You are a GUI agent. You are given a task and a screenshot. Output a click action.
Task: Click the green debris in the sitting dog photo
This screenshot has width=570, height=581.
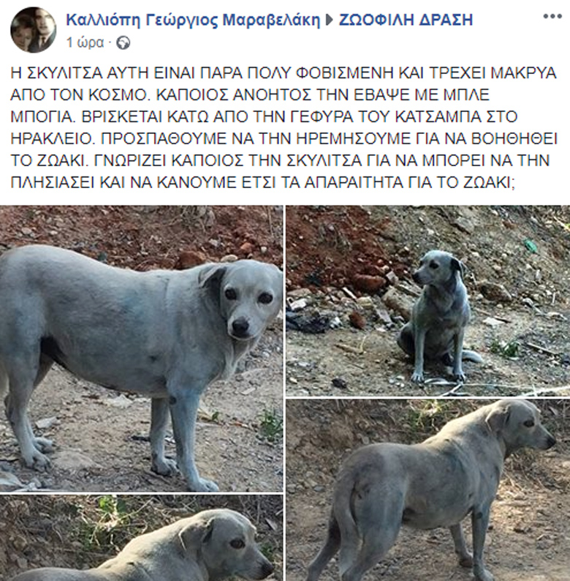pos(530,245)
